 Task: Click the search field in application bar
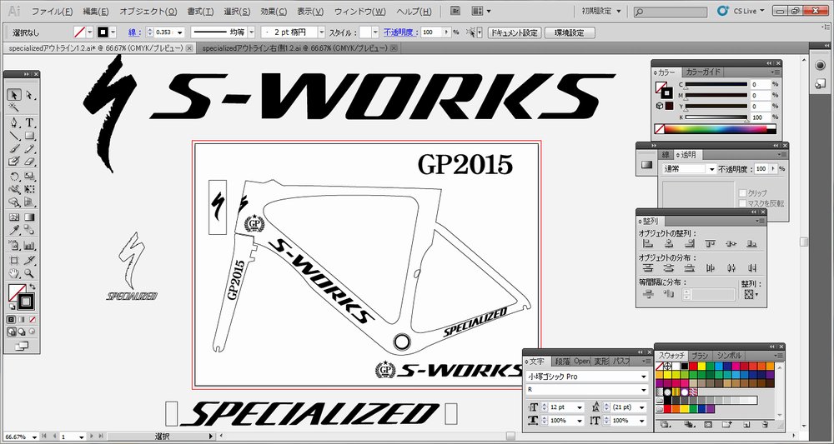click(x=671, y=11)
